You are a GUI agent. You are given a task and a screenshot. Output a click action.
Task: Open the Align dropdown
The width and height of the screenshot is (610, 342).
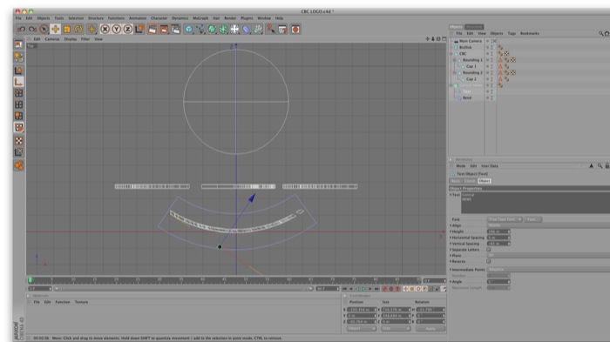548,225
